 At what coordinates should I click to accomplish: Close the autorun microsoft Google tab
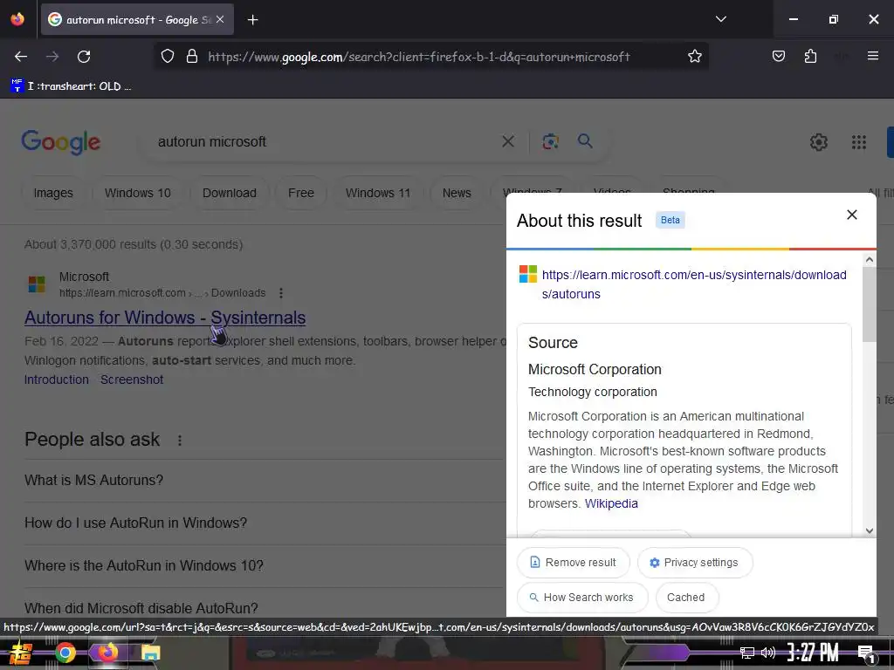point(220,19)
